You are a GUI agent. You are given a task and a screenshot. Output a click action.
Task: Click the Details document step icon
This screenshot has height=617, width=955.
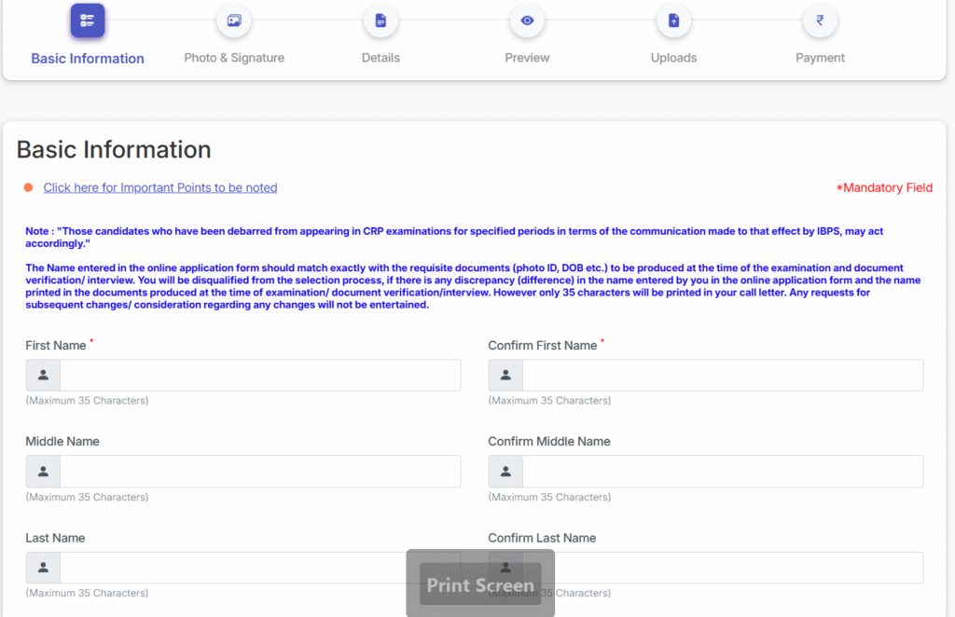click(381, 21)
